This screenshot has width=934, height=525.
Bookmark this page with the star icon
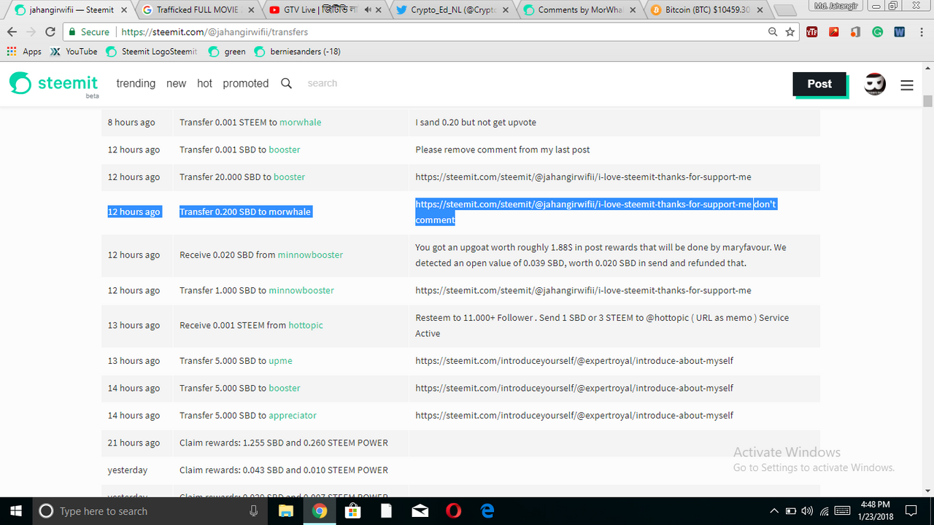(790, 32)
